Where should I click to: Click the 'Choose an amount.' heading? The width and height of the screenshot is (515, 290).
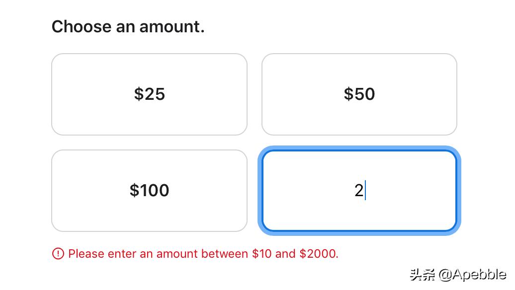coord(128,26)
